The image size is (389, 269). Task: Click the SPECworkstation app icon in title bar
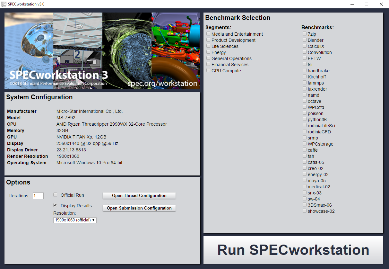[4, 4]
